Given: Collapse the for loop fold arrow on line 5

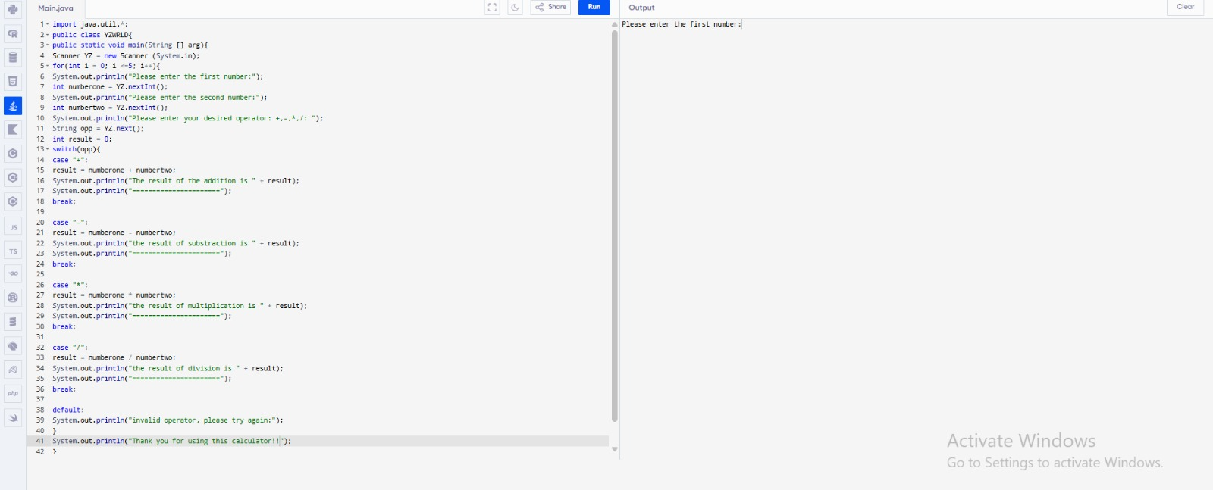Looking at the screenshot, I should click(x=47, y=66).
